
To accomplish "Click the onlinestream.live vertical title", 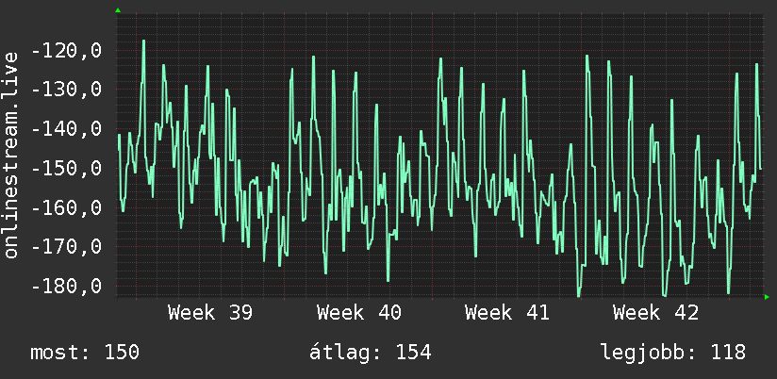I will click(x=11, y=155).
